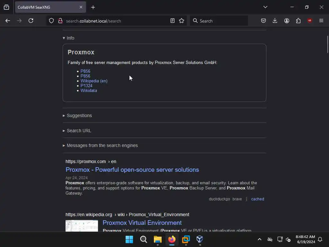
Task: Open Proxmox - Powerful open-source server solutions result
Action: [x=132, y=170]
